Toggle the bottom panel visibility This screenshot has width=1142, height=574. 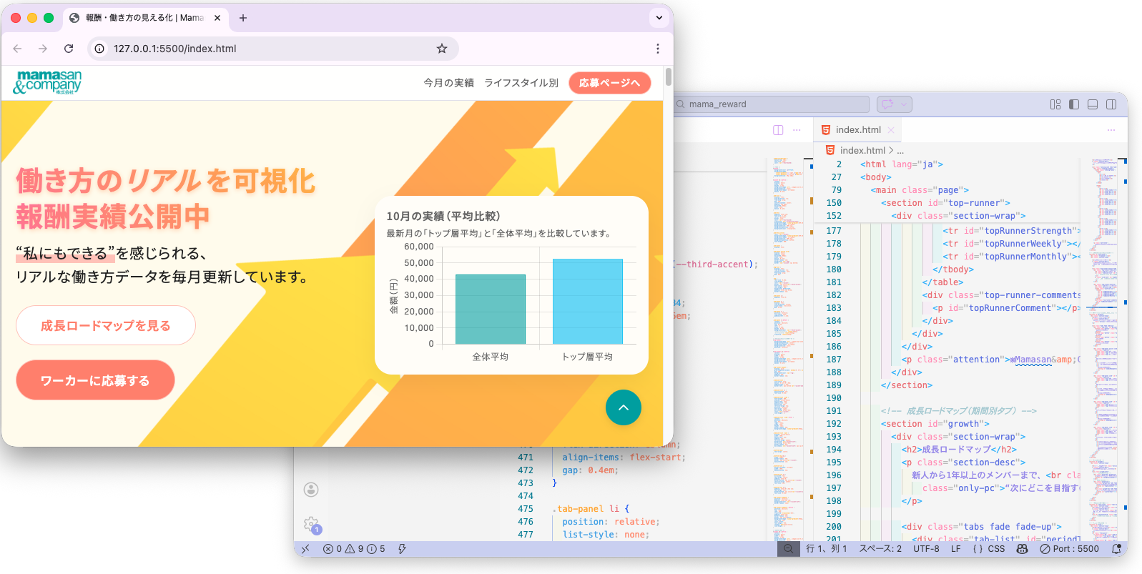[1092, 104]
